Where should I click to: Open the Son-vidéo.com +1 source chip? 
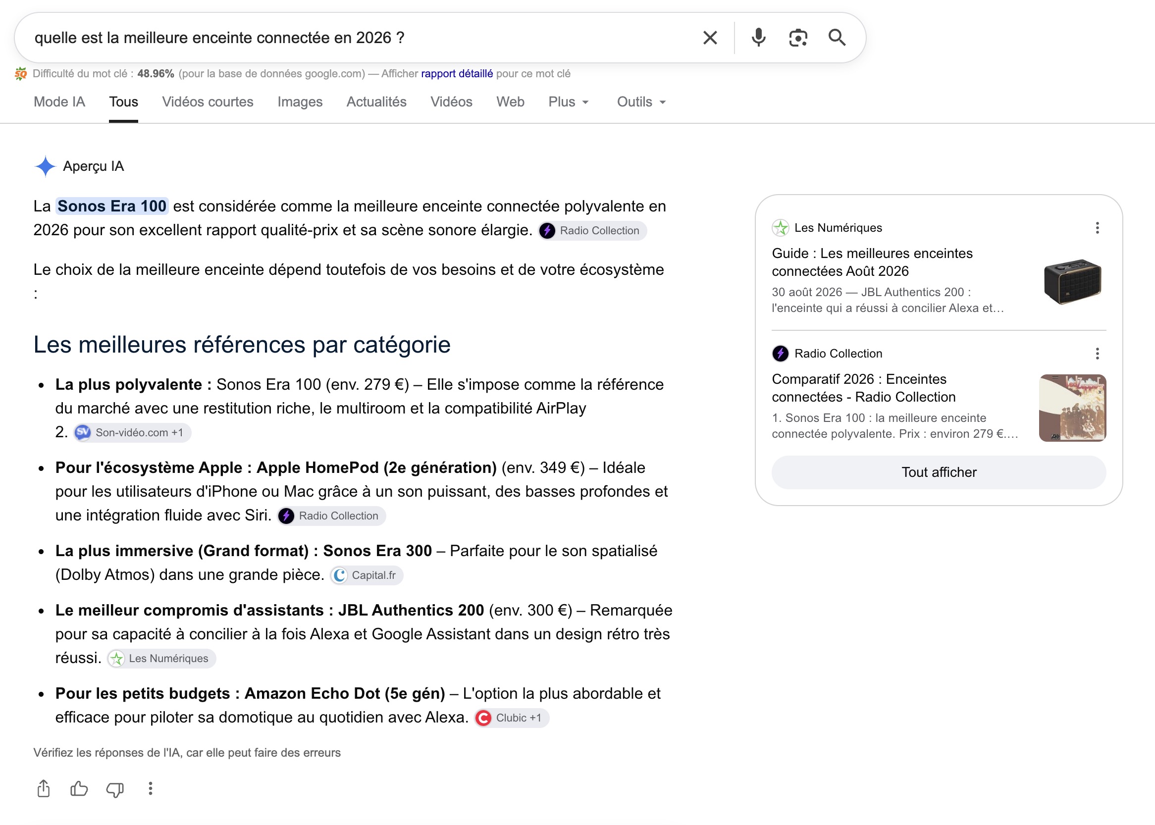(132, 433)
